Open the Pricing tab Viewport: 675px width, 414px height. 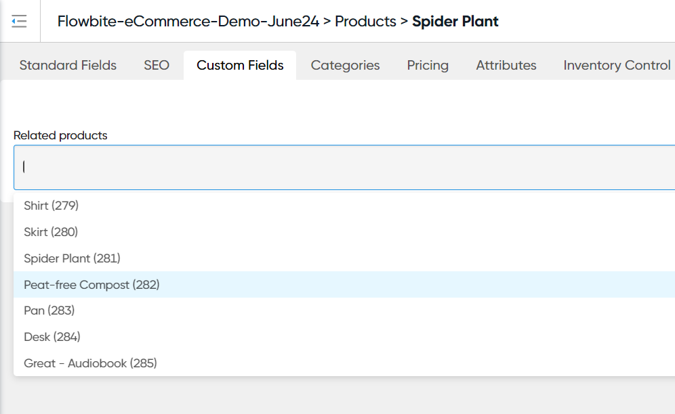coord(428,66)
